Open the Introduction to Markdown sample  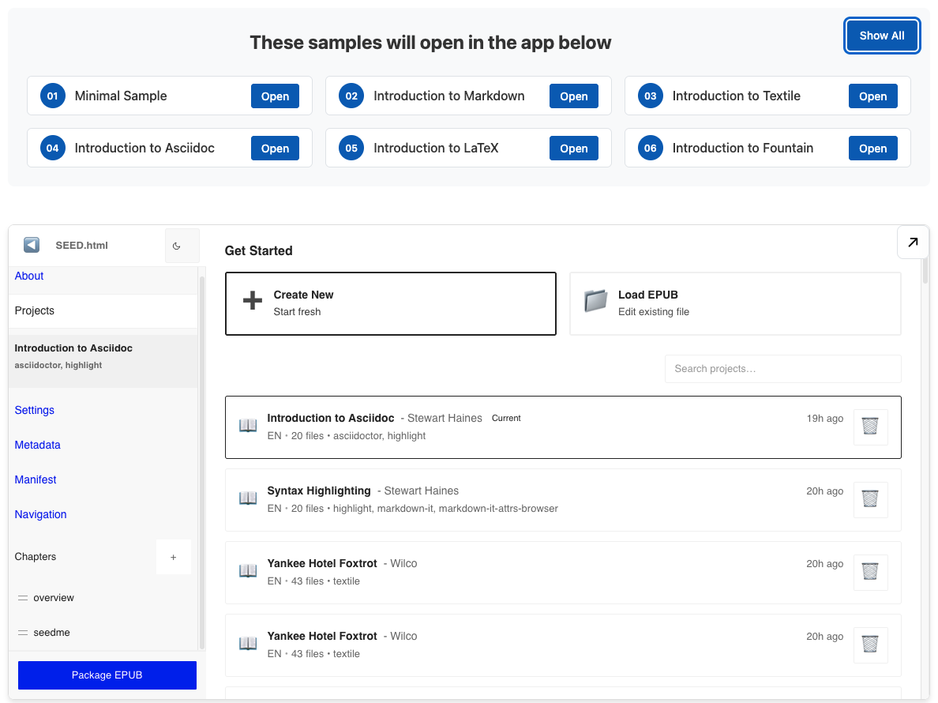(x=574, y=96)
